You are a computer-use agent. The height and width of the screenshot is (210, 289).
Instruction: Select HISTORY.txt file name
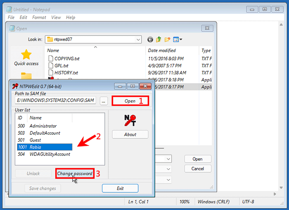point(66,72)
